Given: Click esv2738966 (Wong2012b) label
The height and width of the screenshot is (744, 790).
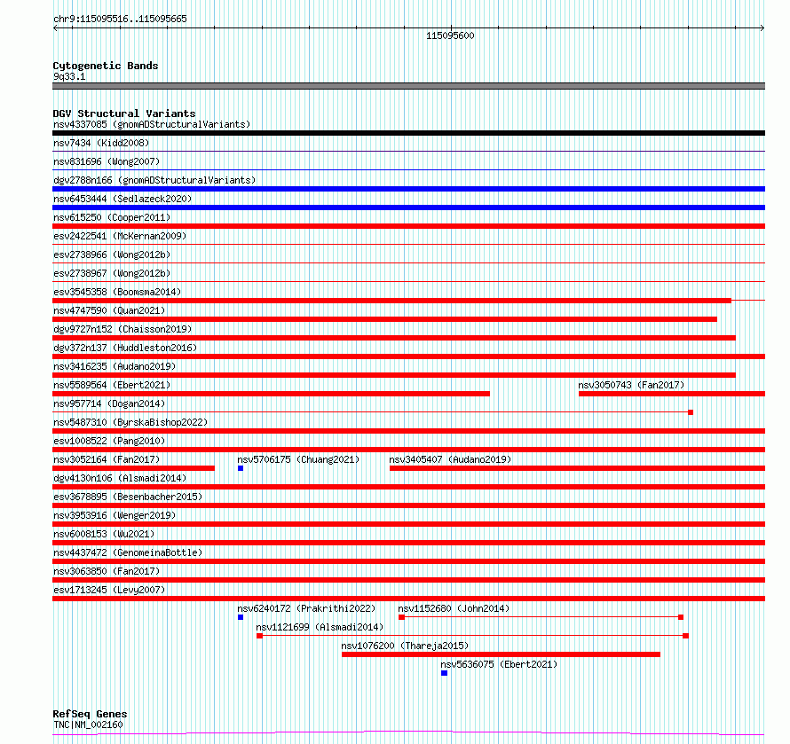Looking at the screenshot, I should 112,255.
